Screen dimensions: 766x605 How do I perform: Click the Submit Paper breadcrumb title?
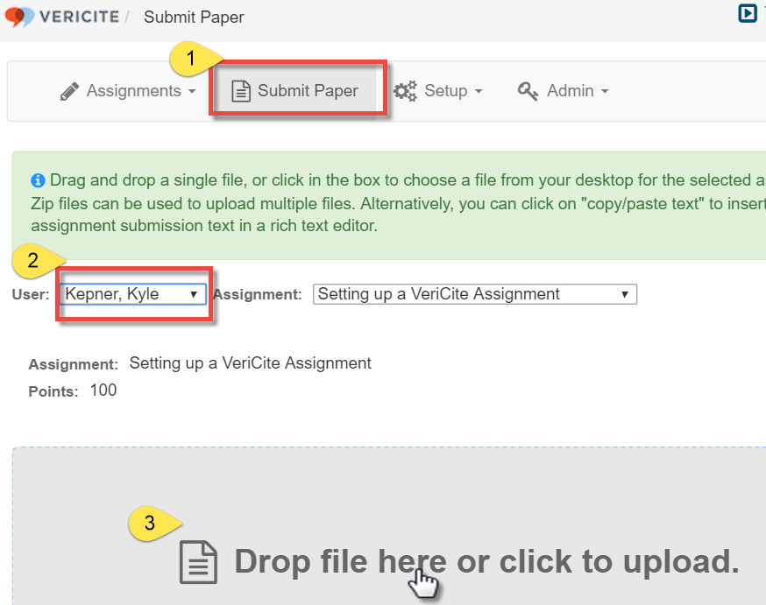coord(194,17)
